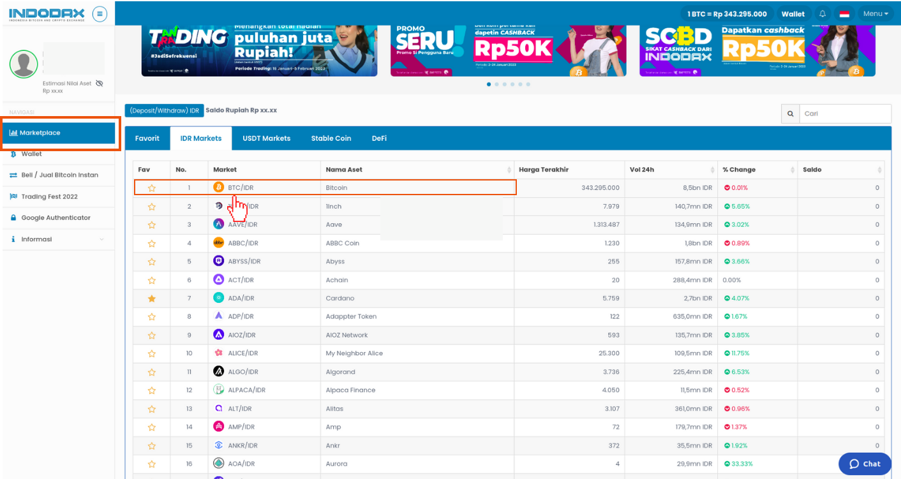Viewport: 901px width, 479px height.
Task: Click the ALT coin icon
Action: pyautogui.click(x=218, y=408)
